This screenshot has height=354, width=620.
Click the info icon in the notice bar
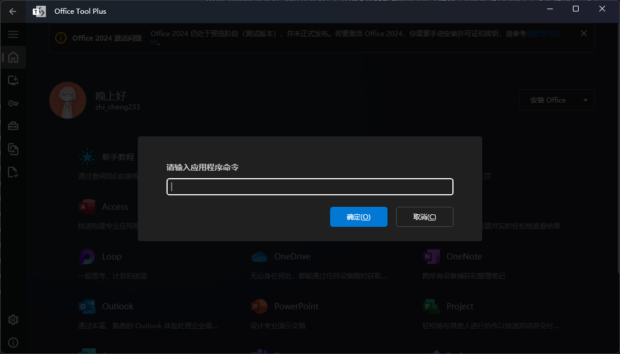[61, 38]
